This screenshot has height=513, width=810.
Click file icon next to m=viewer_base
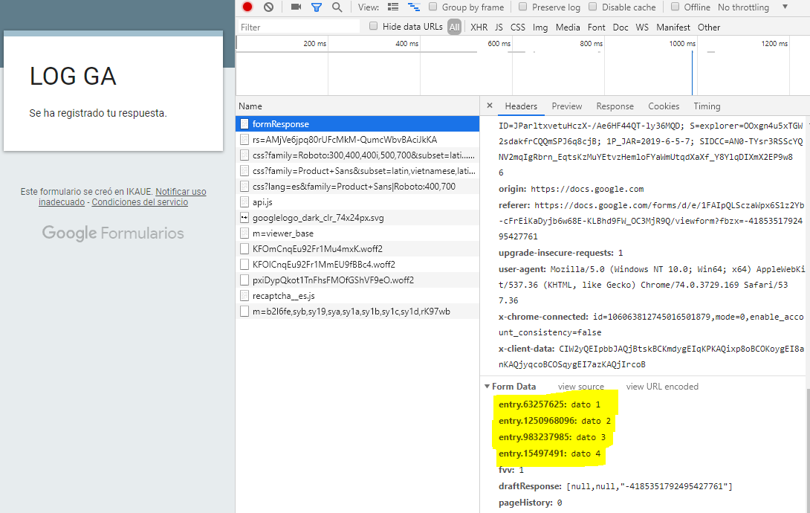pyautogui.click(x=244, y=233)
